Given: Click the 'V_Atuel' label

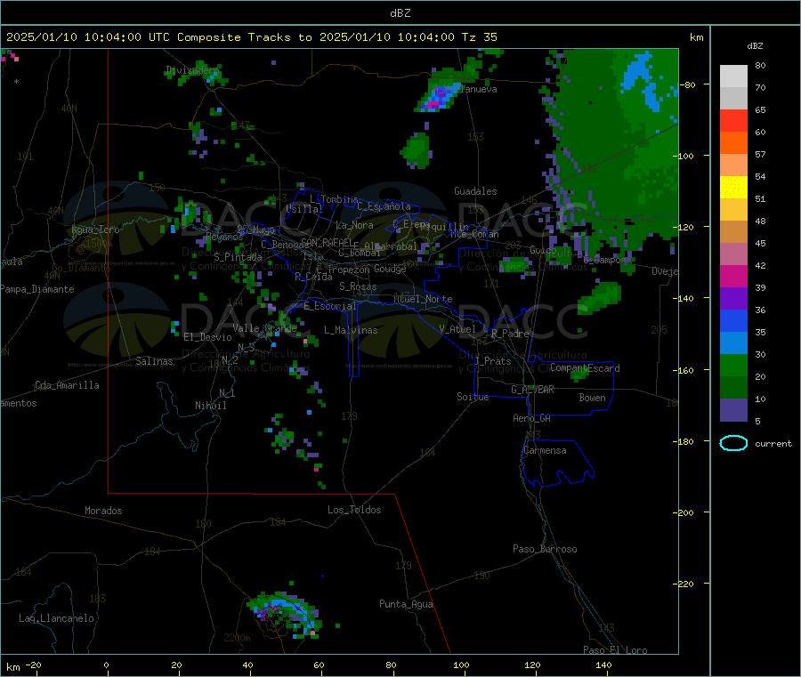Looking at the screenshot, I should tap(457, 329).
